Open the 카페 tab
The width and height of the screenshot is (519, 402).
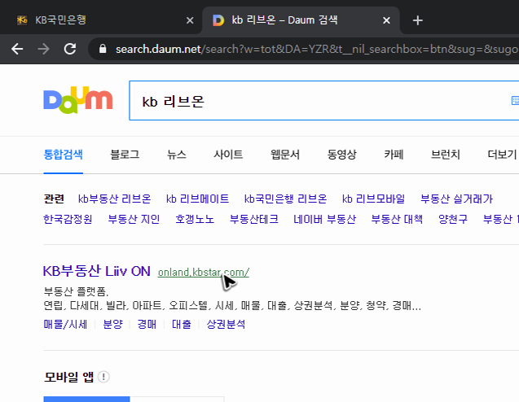[x=394, y=155]
